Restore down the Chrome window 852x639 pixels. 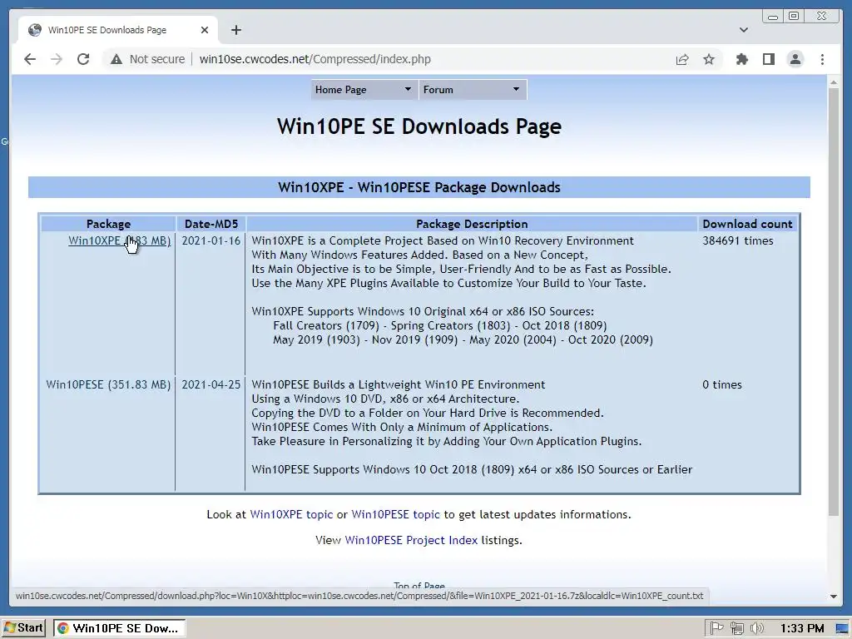(x=794, y=17)
